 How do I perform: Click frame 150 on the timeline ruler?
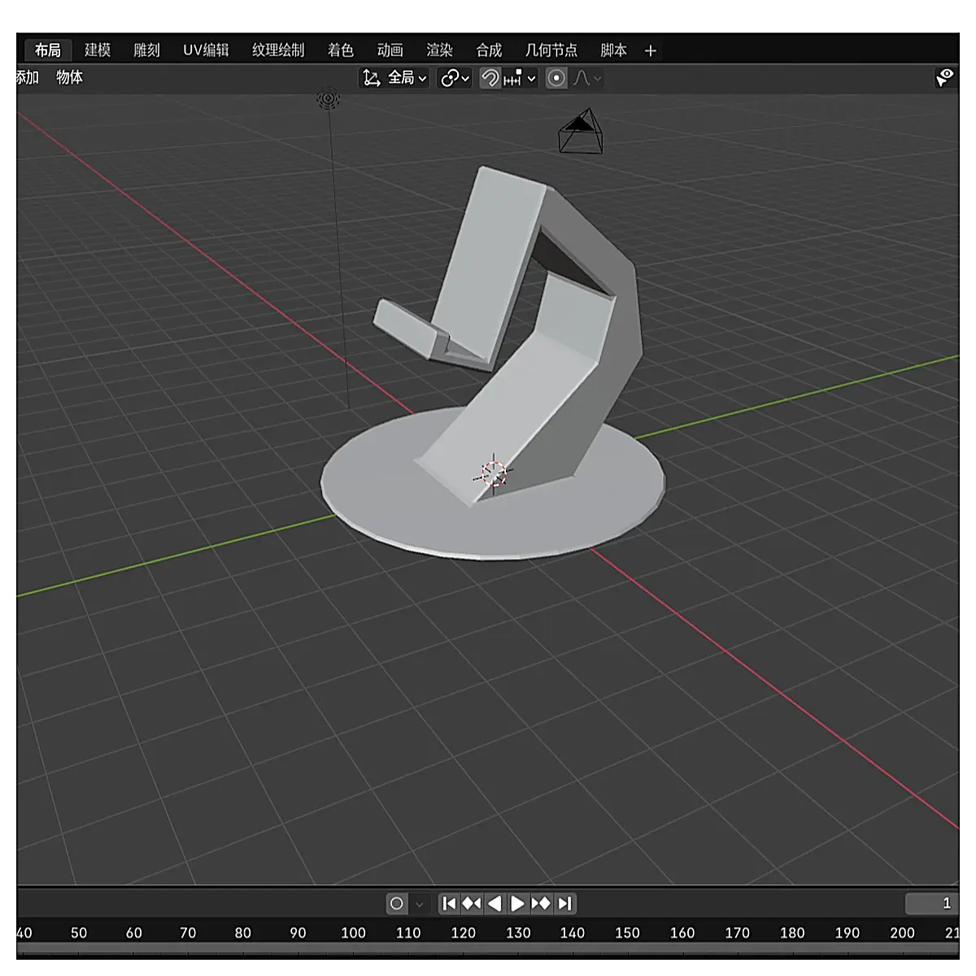pos(627,933)
